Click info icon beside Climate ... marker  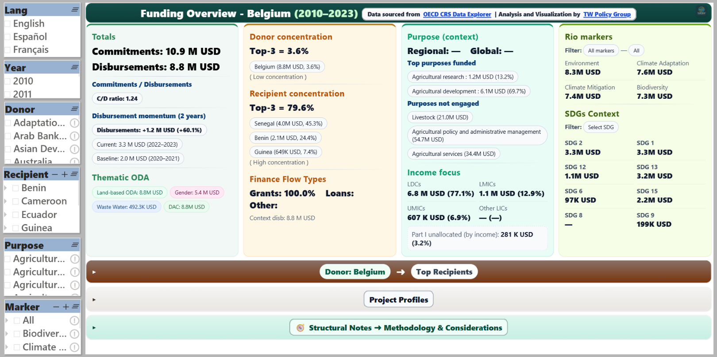75,347
